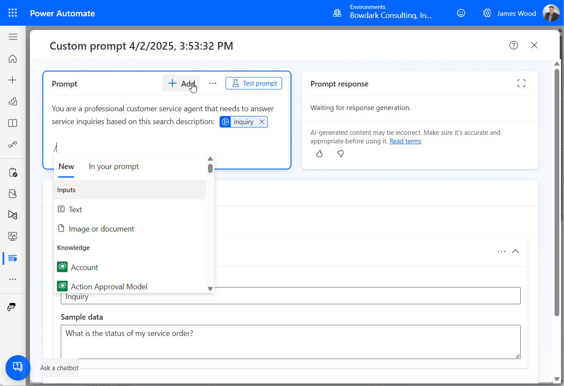Image resolution: width=564 pixels, height=386 pixels.
Task: Give thumbs up to the response
Action: click(x=319, y=154)
